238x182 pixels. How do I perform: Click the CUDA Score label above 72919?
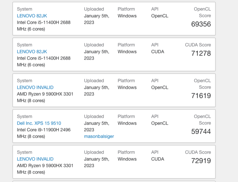[x=198, y=152]
